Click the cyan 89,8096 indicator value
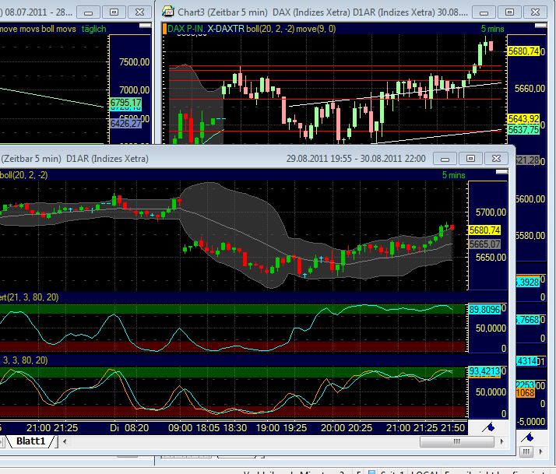Image resolution: width=556 pixels, height=474 pixels. [x=484, y=310]
